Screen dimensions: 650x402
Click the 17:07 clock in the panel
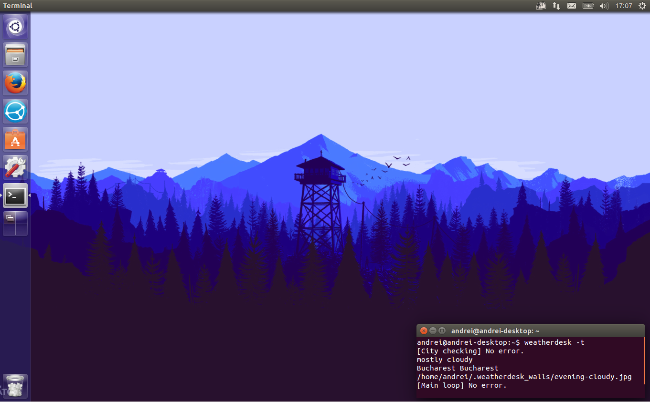[623, 6]
